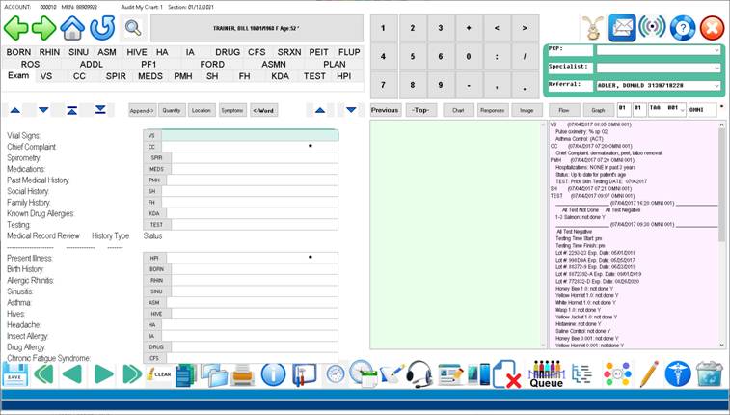
Task: Open the Referral dropdown showing ADLER, DONALD
Action: coord(658,86)
